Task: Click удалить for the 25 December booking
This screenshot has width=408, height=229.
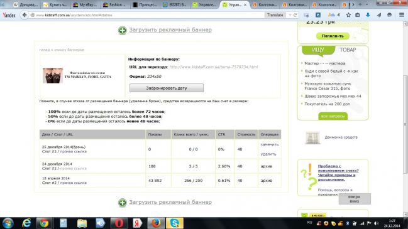Action: pos(268,154)
